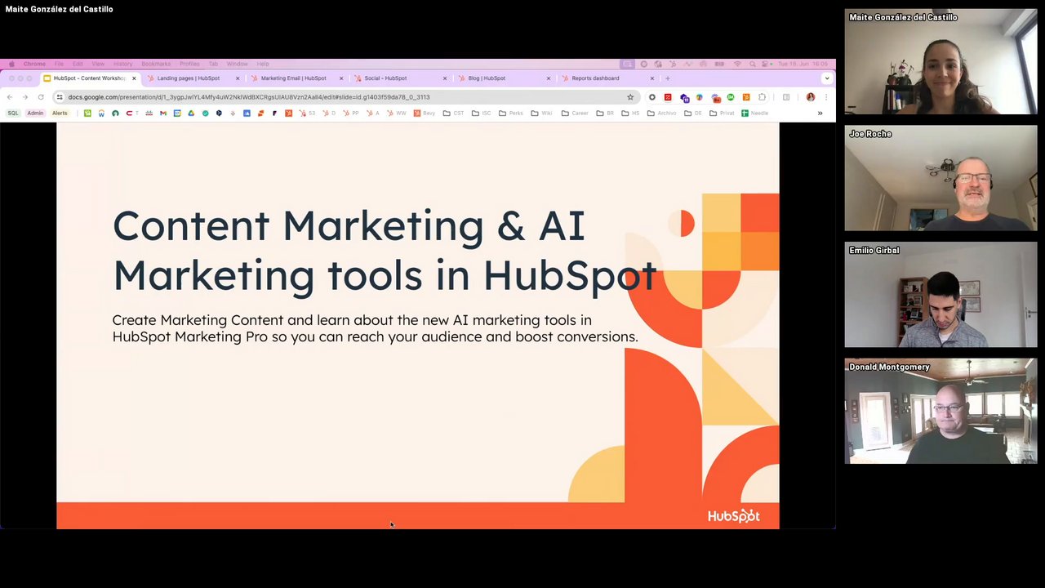Open the SQL bookmark
The image size is (1045, 588).
coord(12,113)
